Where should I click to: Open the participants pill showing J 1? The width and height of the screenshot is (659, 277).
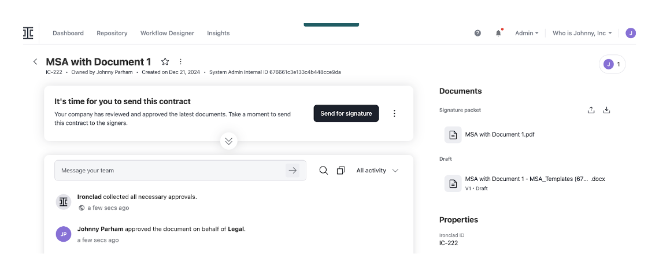612,64
